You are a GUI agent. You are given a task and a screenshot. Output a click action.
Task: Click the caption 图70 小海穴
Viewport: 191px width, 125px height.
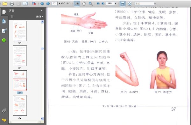pos(129,92)
